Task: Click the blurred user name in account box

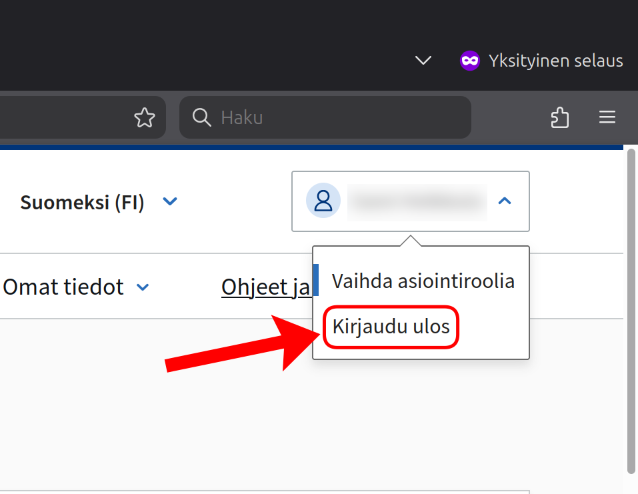Action: click(417, 201)
